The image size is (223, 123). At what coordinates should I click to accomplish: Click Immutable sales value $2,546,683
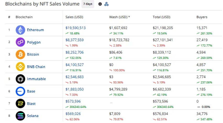pos(75,77)
